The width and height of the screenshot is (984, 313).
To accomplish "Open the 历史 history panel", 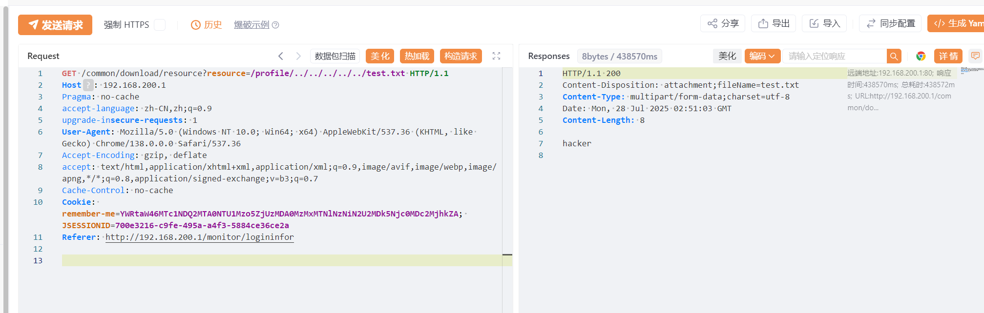I will (x=206, y=25).
